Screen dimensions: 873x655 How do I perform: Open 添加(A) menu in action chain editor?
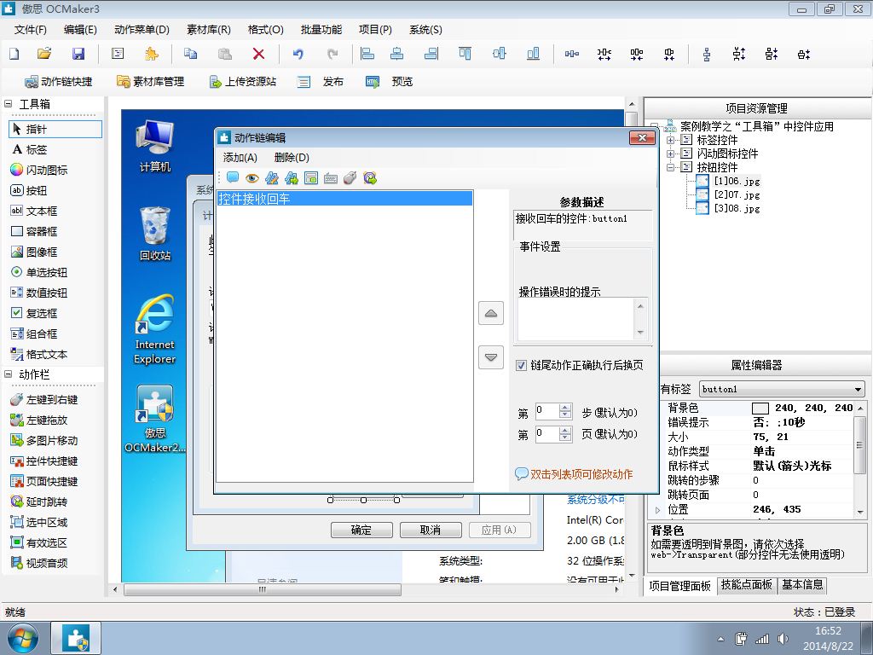pyautogui.click(x=240, y=158)
